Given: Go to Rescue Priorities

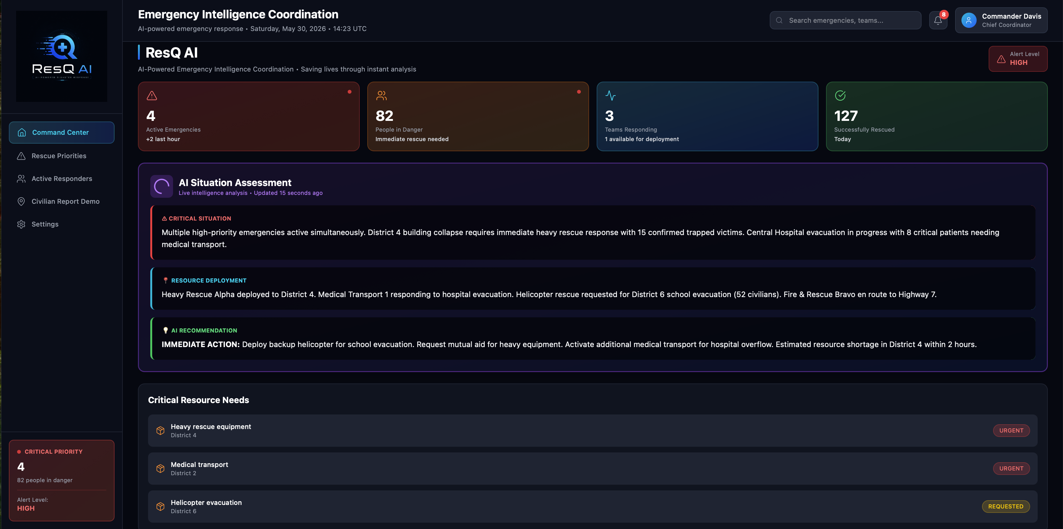Looking at the screenshot, I should [x=61, y=156].
